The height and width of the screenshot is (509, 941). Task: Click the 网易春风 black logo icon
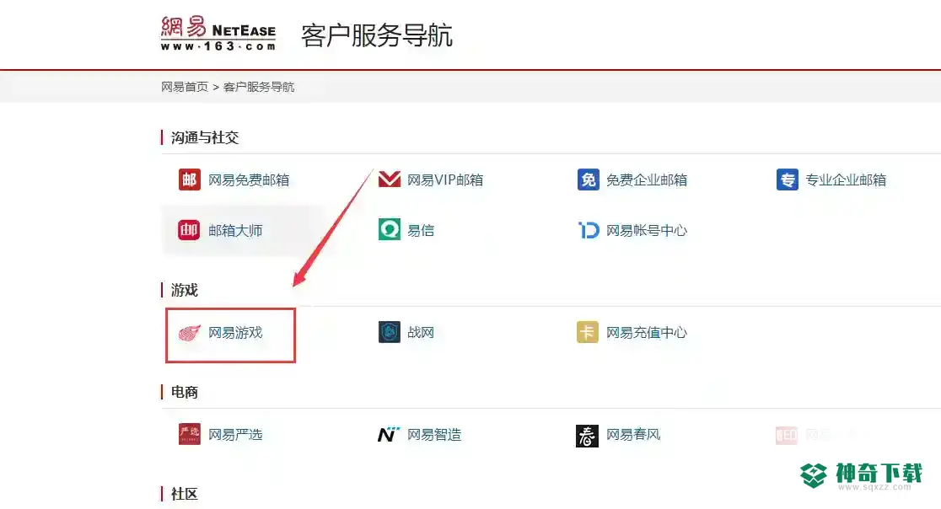(x=587, y=436)
